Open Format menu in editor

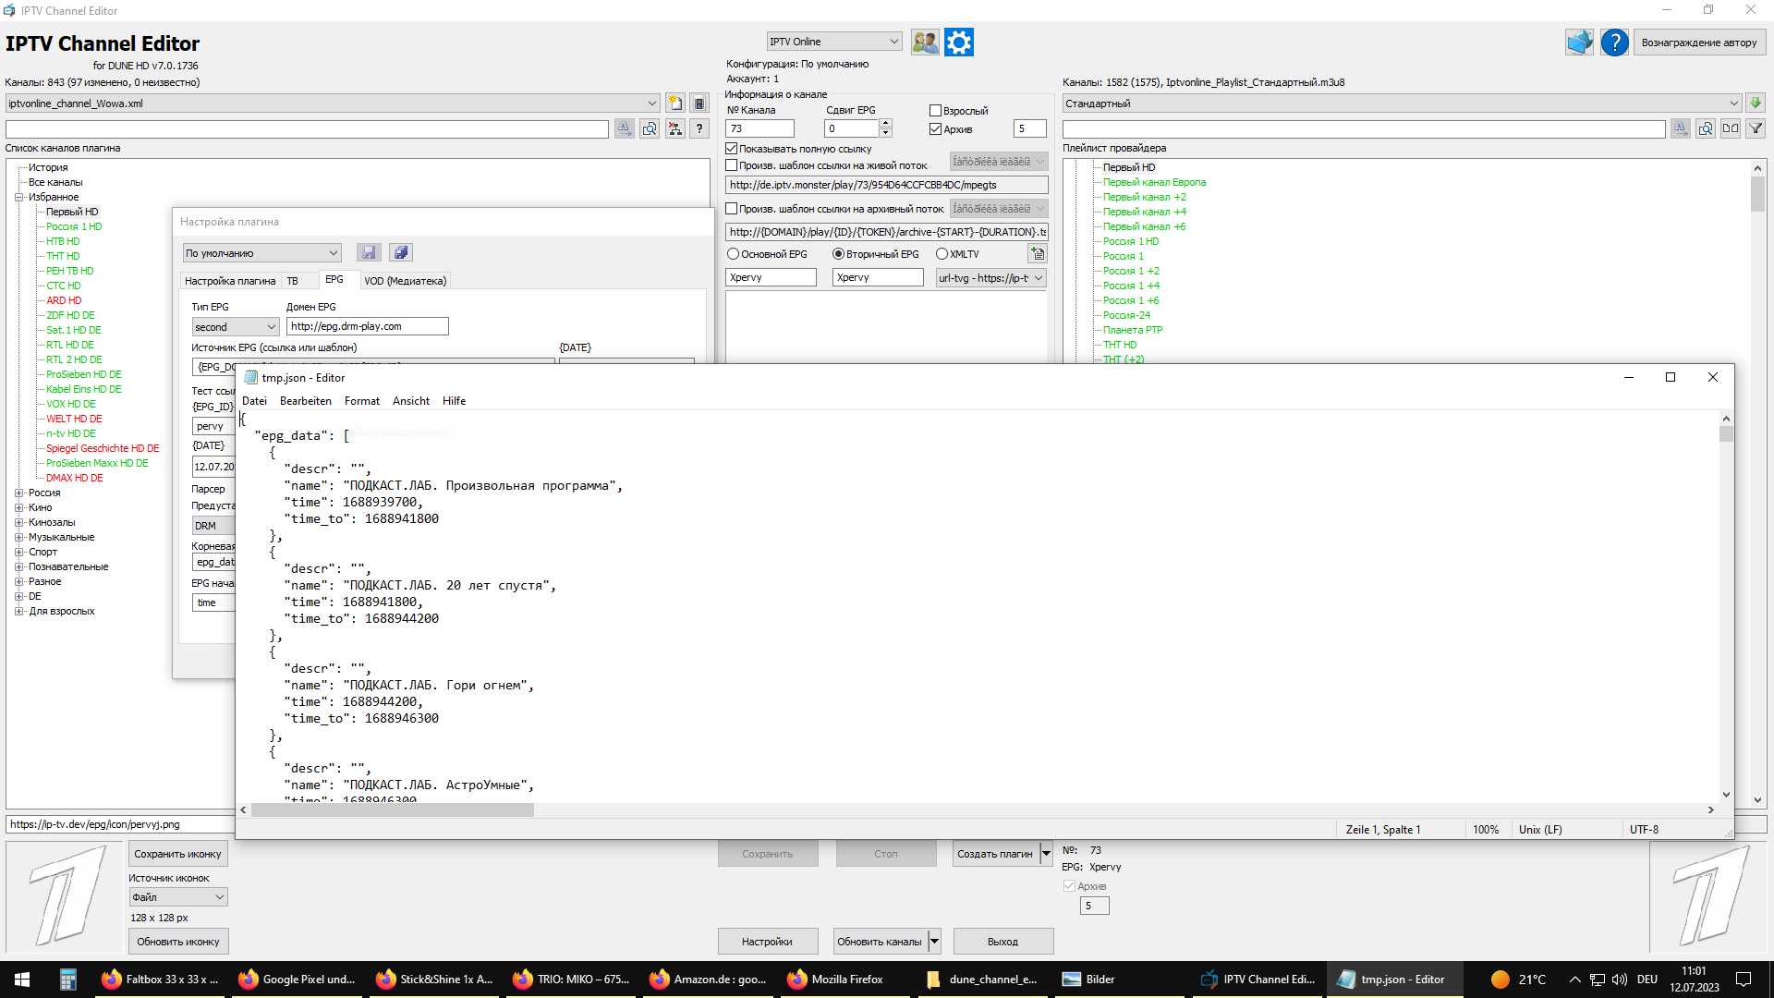pos(361,401)
